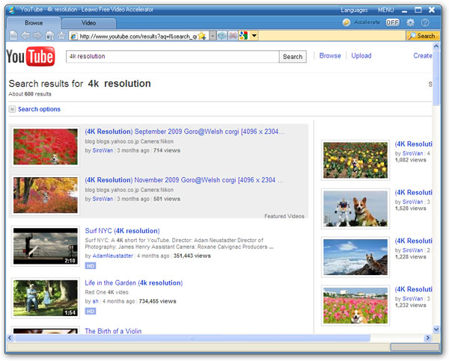
Task: Refresh the page with the reload icon
Action: pos(222,36)
